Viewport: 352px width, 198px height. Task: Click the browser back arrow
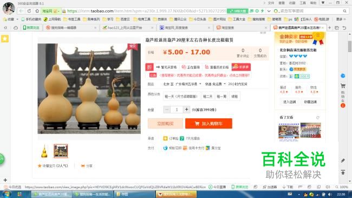[x=21, y=11]
